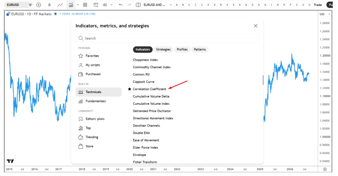This screenshot has height=176, width=338.
Task: Expand the arrow next to the Indicators icon
Action: tap(78, 5)
